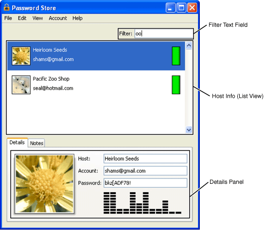Switch to the Notes tab
The image size is (264, 230).
click(36, 143)
